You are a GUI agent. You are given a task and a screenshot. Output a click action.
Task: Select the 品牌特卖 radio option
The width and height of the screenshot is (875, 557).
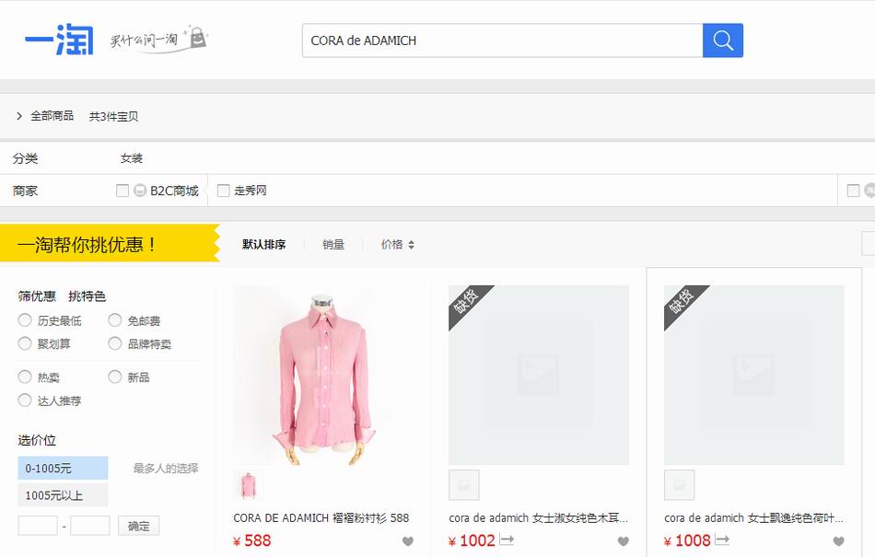click(115, 343)
